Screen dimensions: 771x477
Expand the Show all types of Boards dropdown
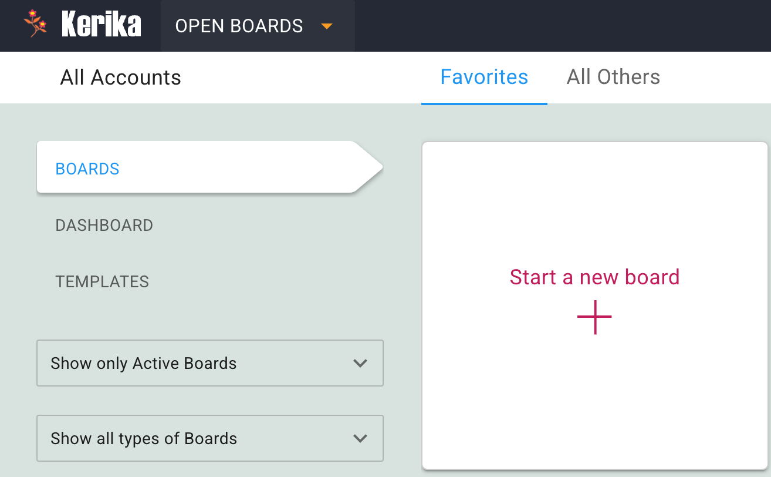pyautogui.click(x=209, y=438)
